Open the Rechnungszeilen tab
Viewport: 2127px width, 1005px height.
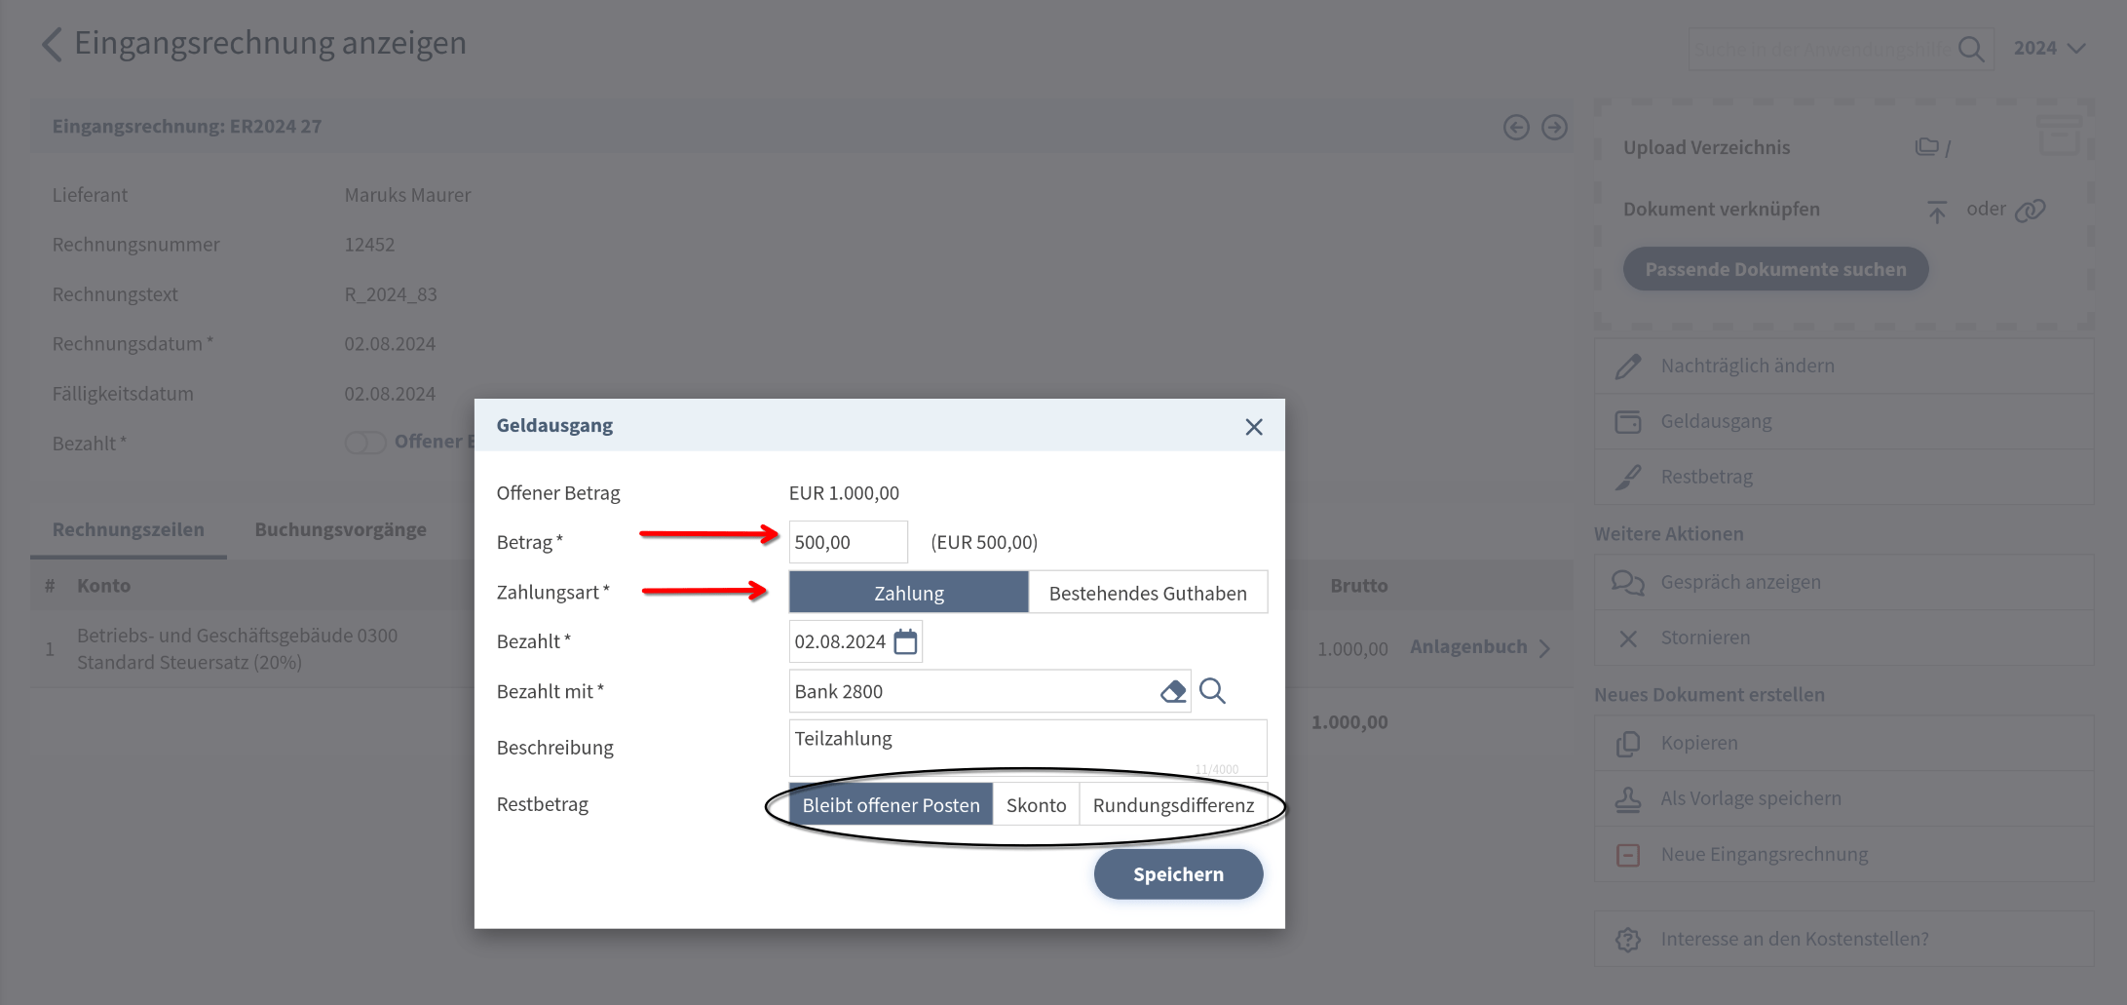[129, 529]
